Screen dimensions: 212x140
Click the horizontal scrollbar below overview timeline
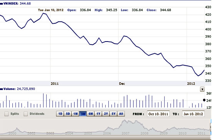pos(106,137)
